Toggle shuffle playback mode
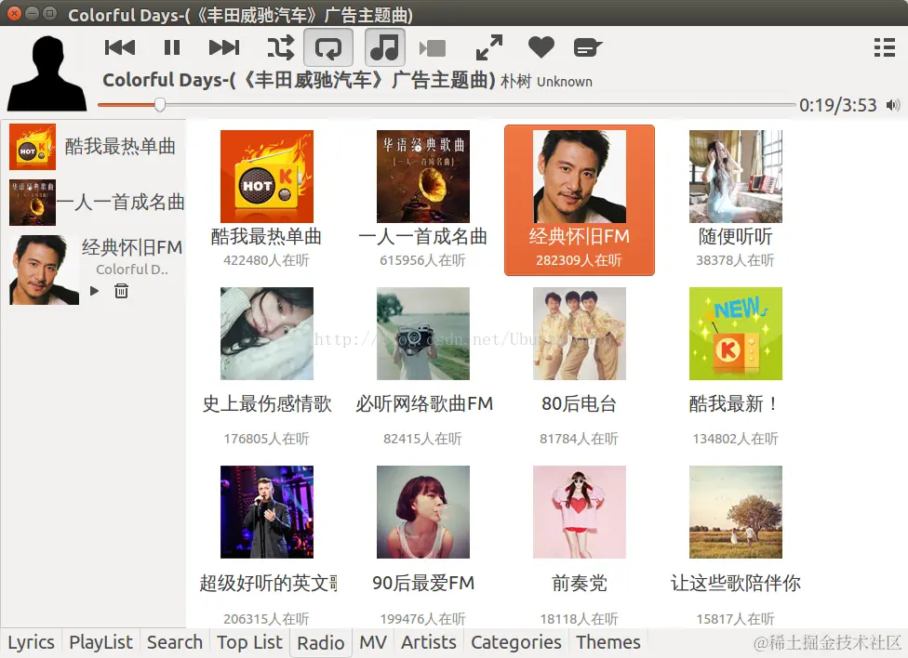This screenshot has width=908, height=658. 280,47
